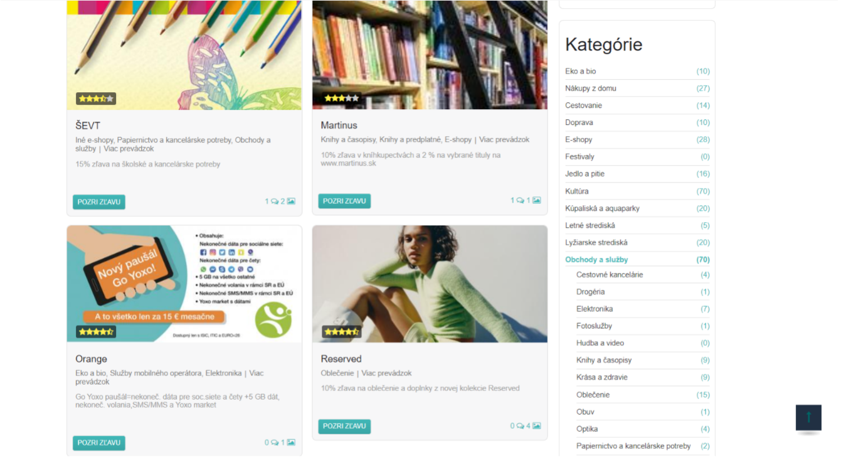The height and width of the screenshot is (458, 841).
Task: Click the photos icon on Reserved card
Action: [x=537, y=426]
